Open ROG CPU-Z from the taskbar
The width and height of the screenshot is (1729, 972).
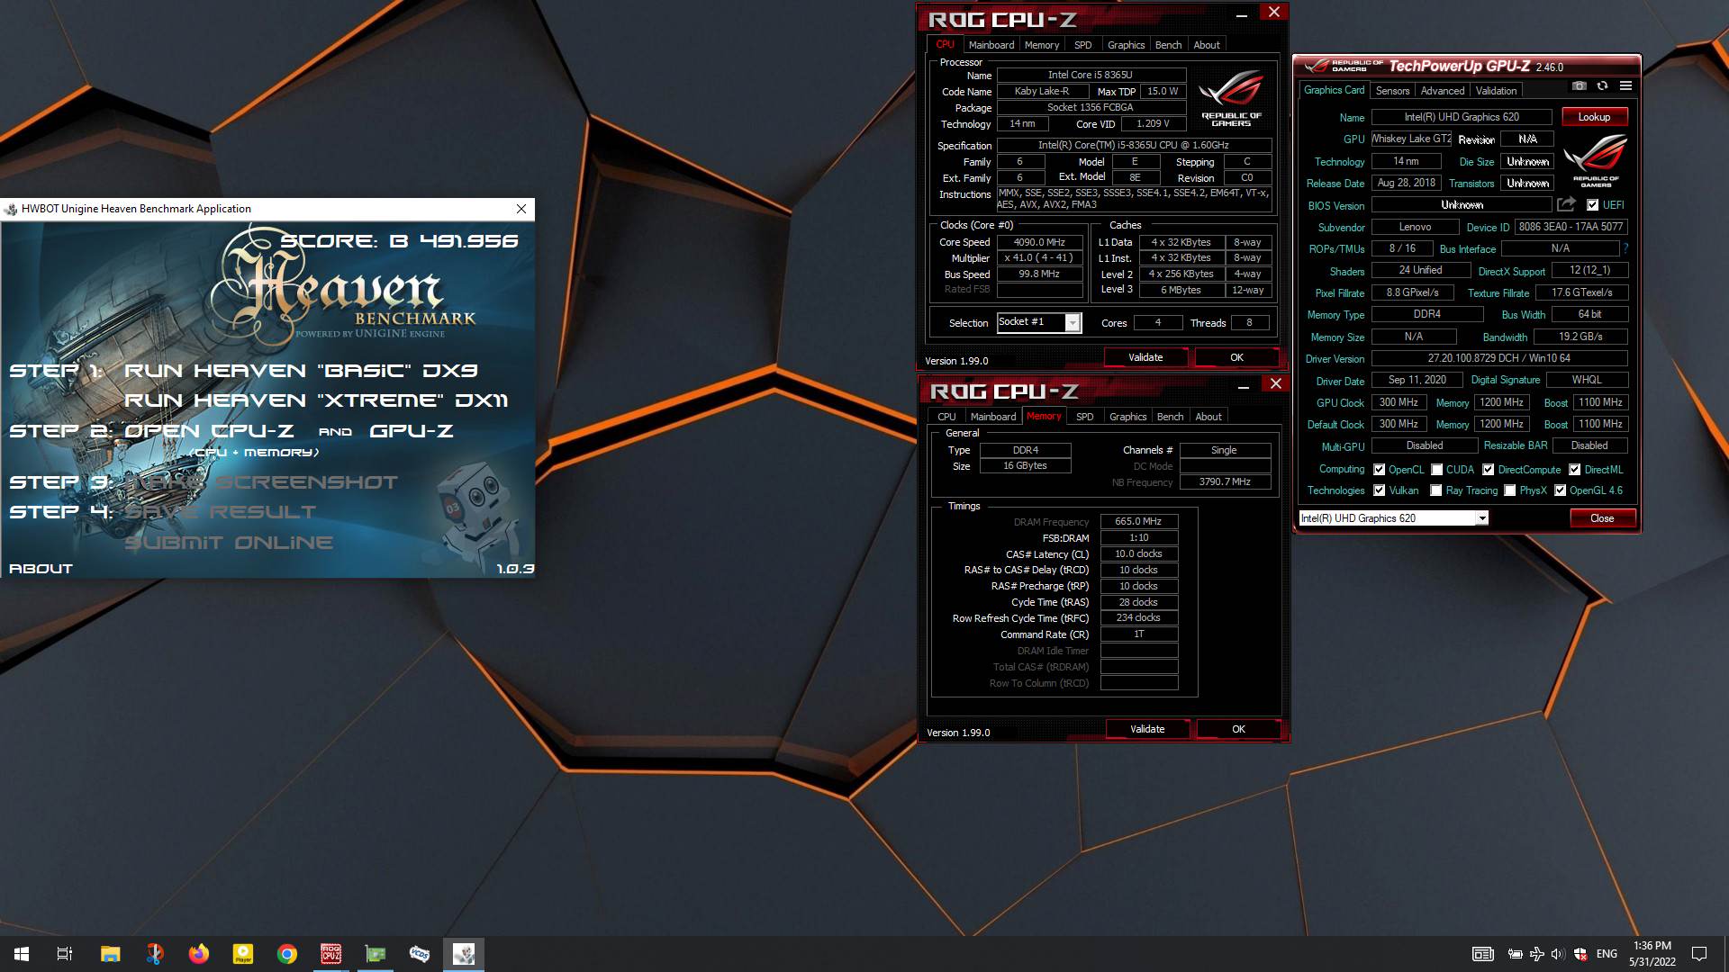coord(330,954)
